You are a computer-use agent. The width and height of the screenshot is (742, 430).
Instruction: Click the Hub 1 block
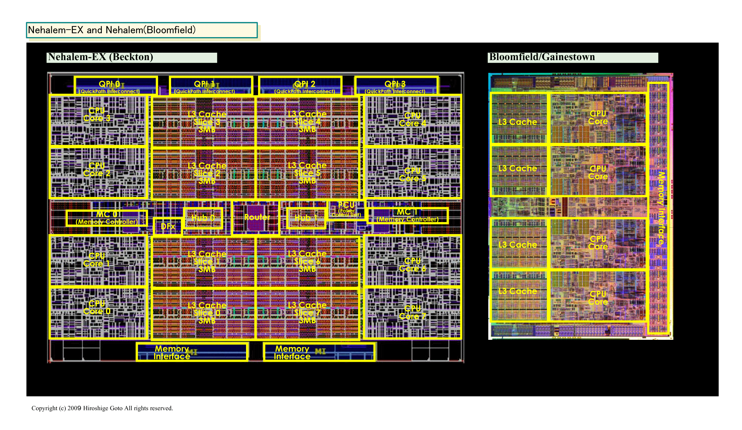coord(306,218)
